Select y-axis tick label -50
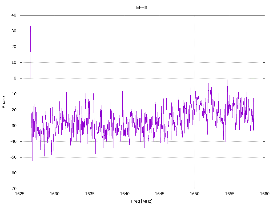The height and width of the screenshot is (205, 273). coord(13,157)
